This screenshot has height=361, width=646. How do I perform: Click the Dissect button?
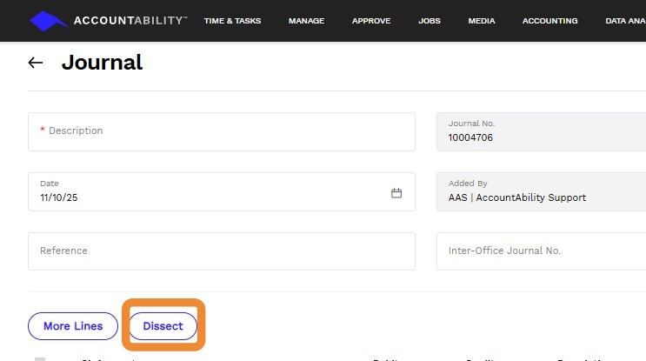(163, 326)
